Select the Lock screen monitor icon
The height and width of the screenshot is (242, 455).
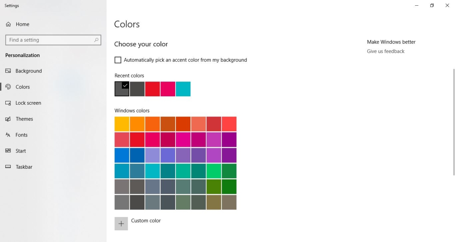click(x=8, y=103)
